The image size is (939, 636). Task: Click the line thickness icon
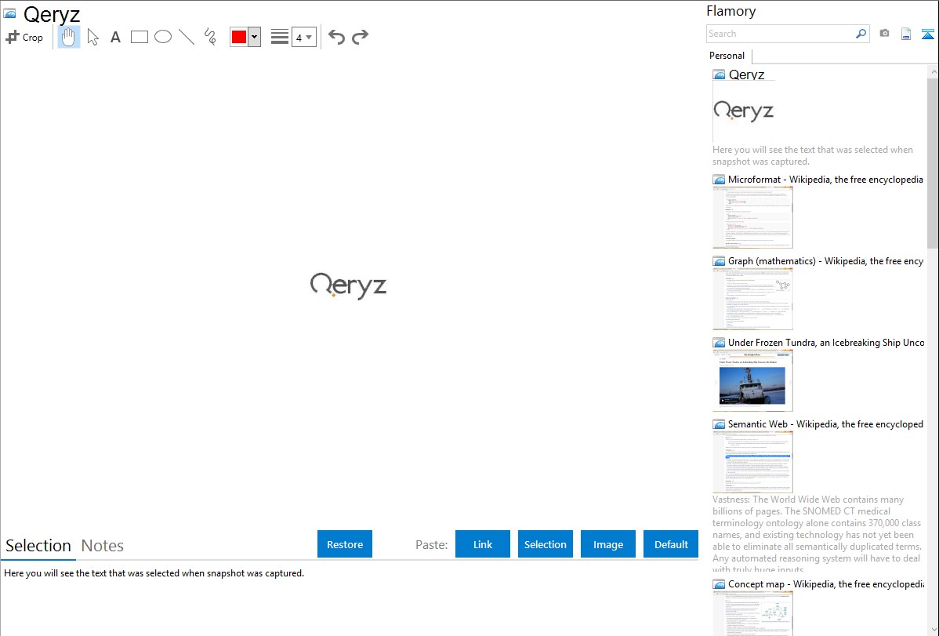(x=280, y=37)
